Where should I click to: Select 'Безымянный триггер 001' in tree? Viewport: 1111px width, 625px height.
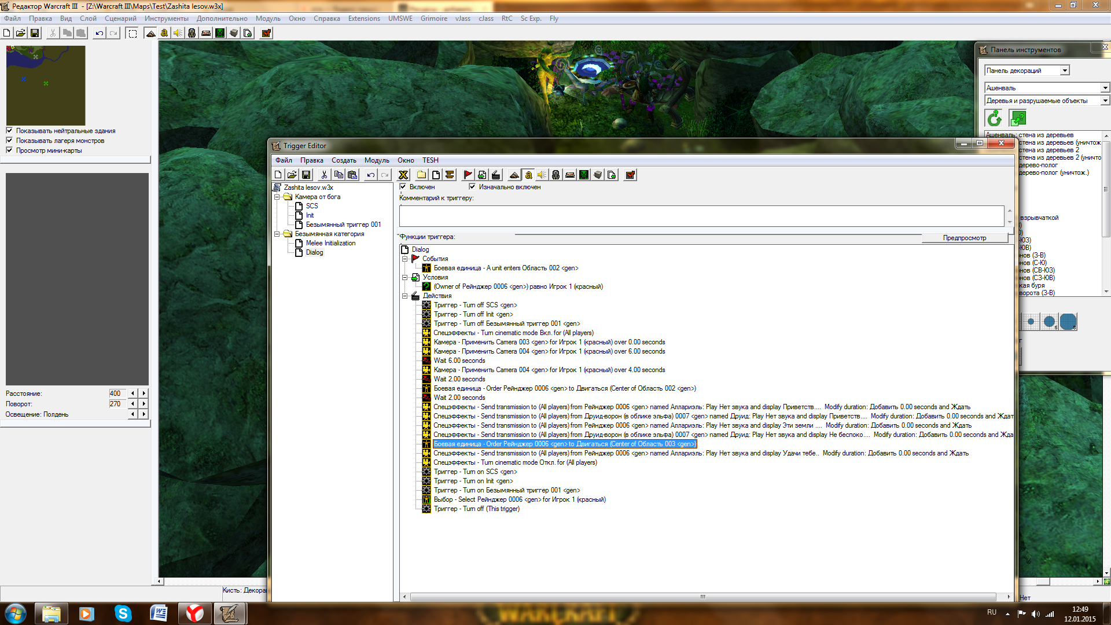coord(343,225)
